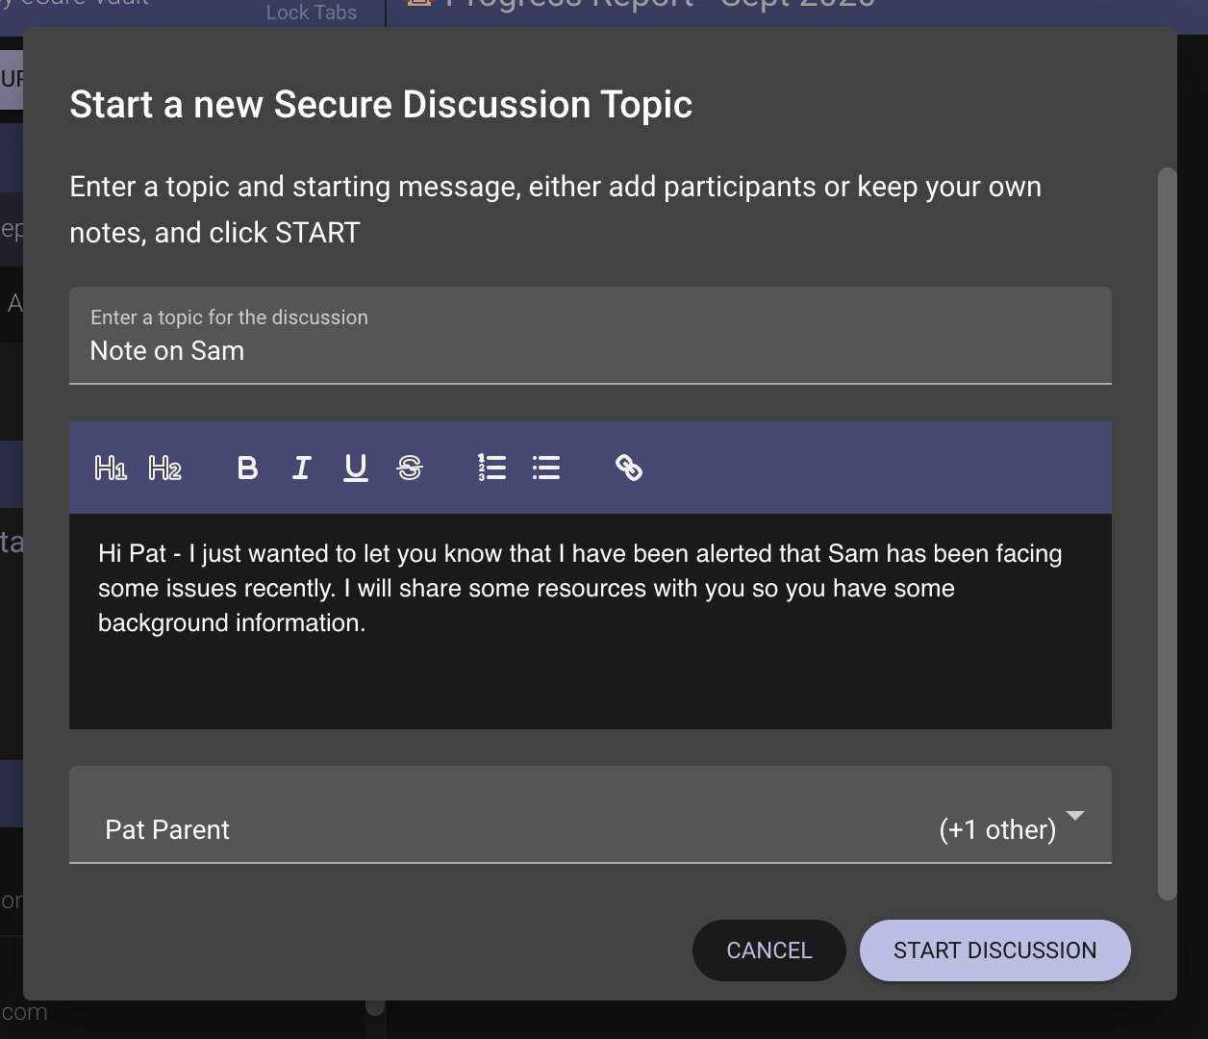1208x1039 pixels.
Task: Click the background sidebar scrollbar handle
Action: point(375,1007)
